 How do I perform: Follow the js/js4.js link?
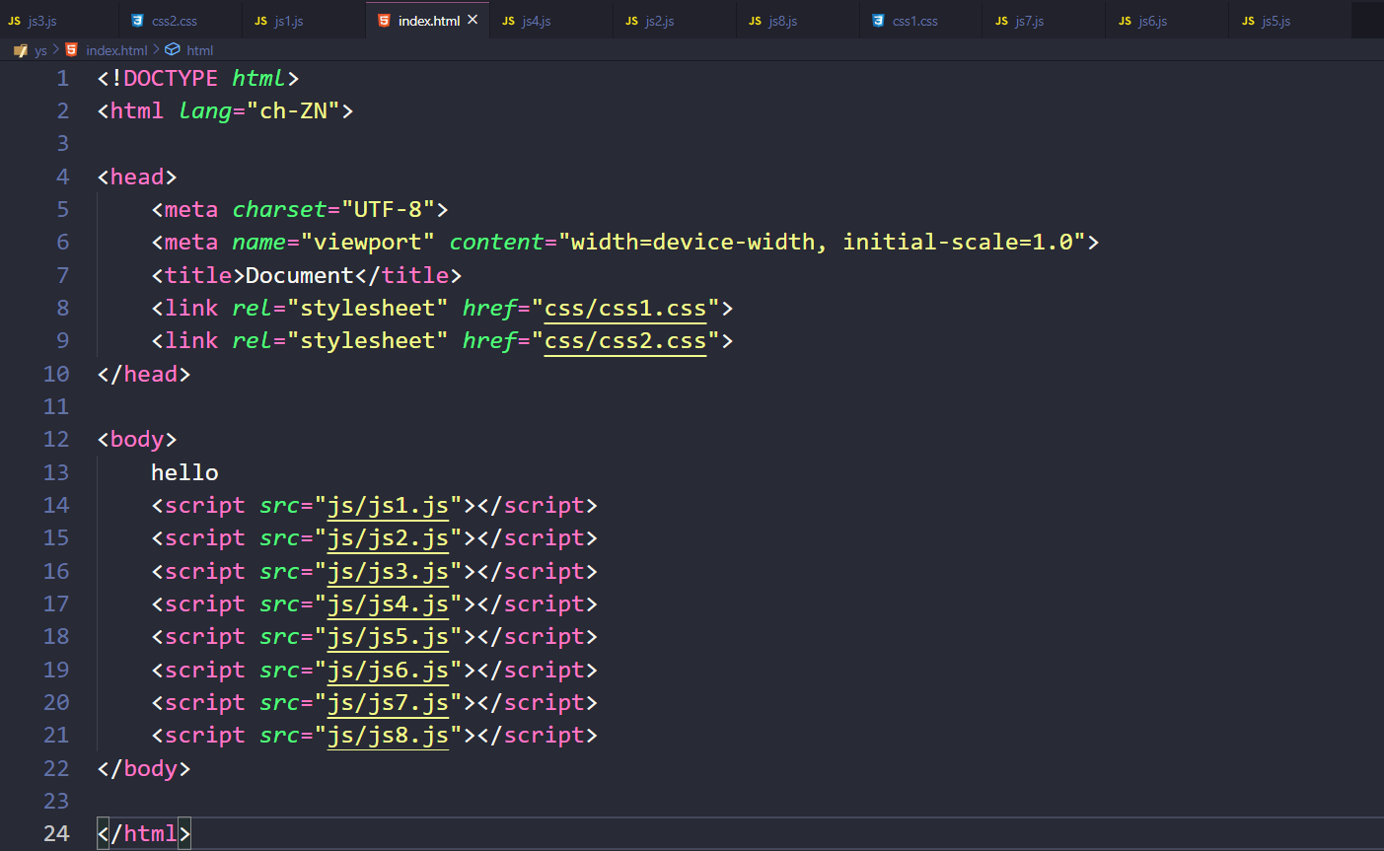coord(388,604)
